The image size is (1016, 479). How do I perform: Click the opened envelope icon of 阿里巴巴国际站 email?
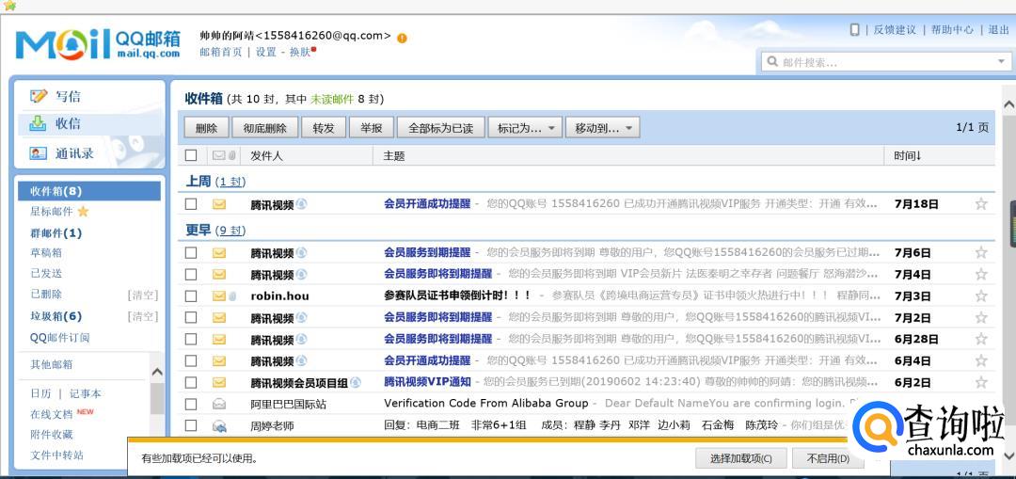coord(219,404)
